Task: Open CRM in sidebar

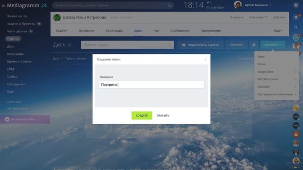Action: 10,69
